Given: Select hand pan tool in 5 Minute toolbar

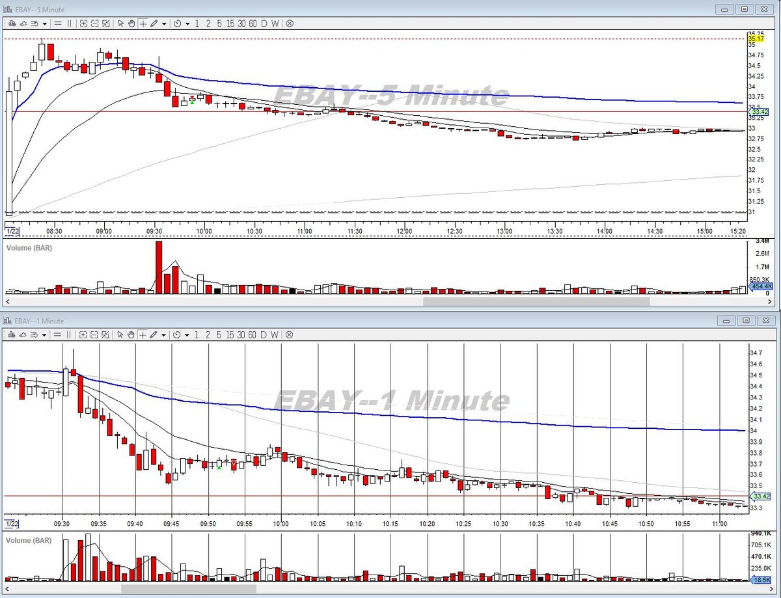Looking at the screenshot, I should click(x=131, y=23).
